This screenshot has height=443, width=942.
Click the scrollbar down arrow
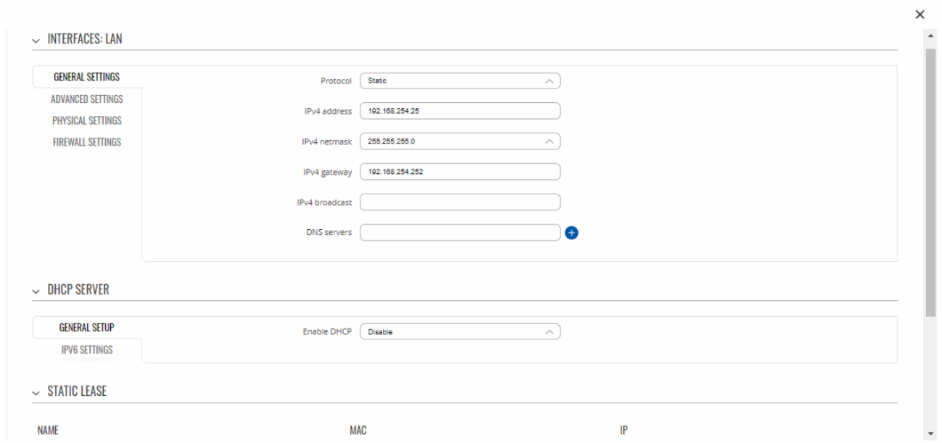(931, 434)
